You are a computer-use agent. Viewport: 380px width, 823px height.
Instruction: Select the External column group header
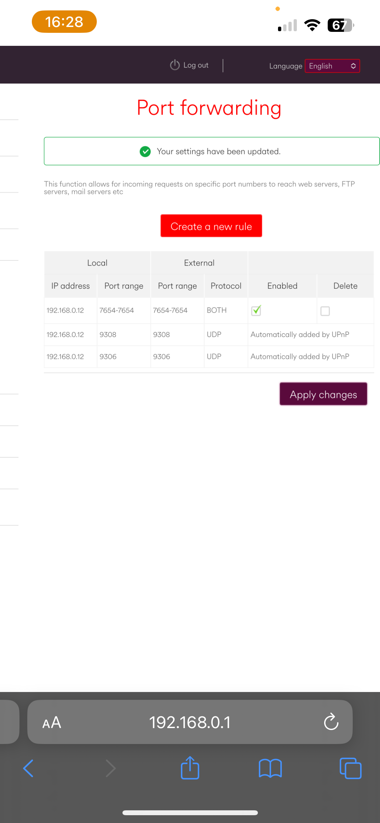pyautogui.click(x=199, y=263)
